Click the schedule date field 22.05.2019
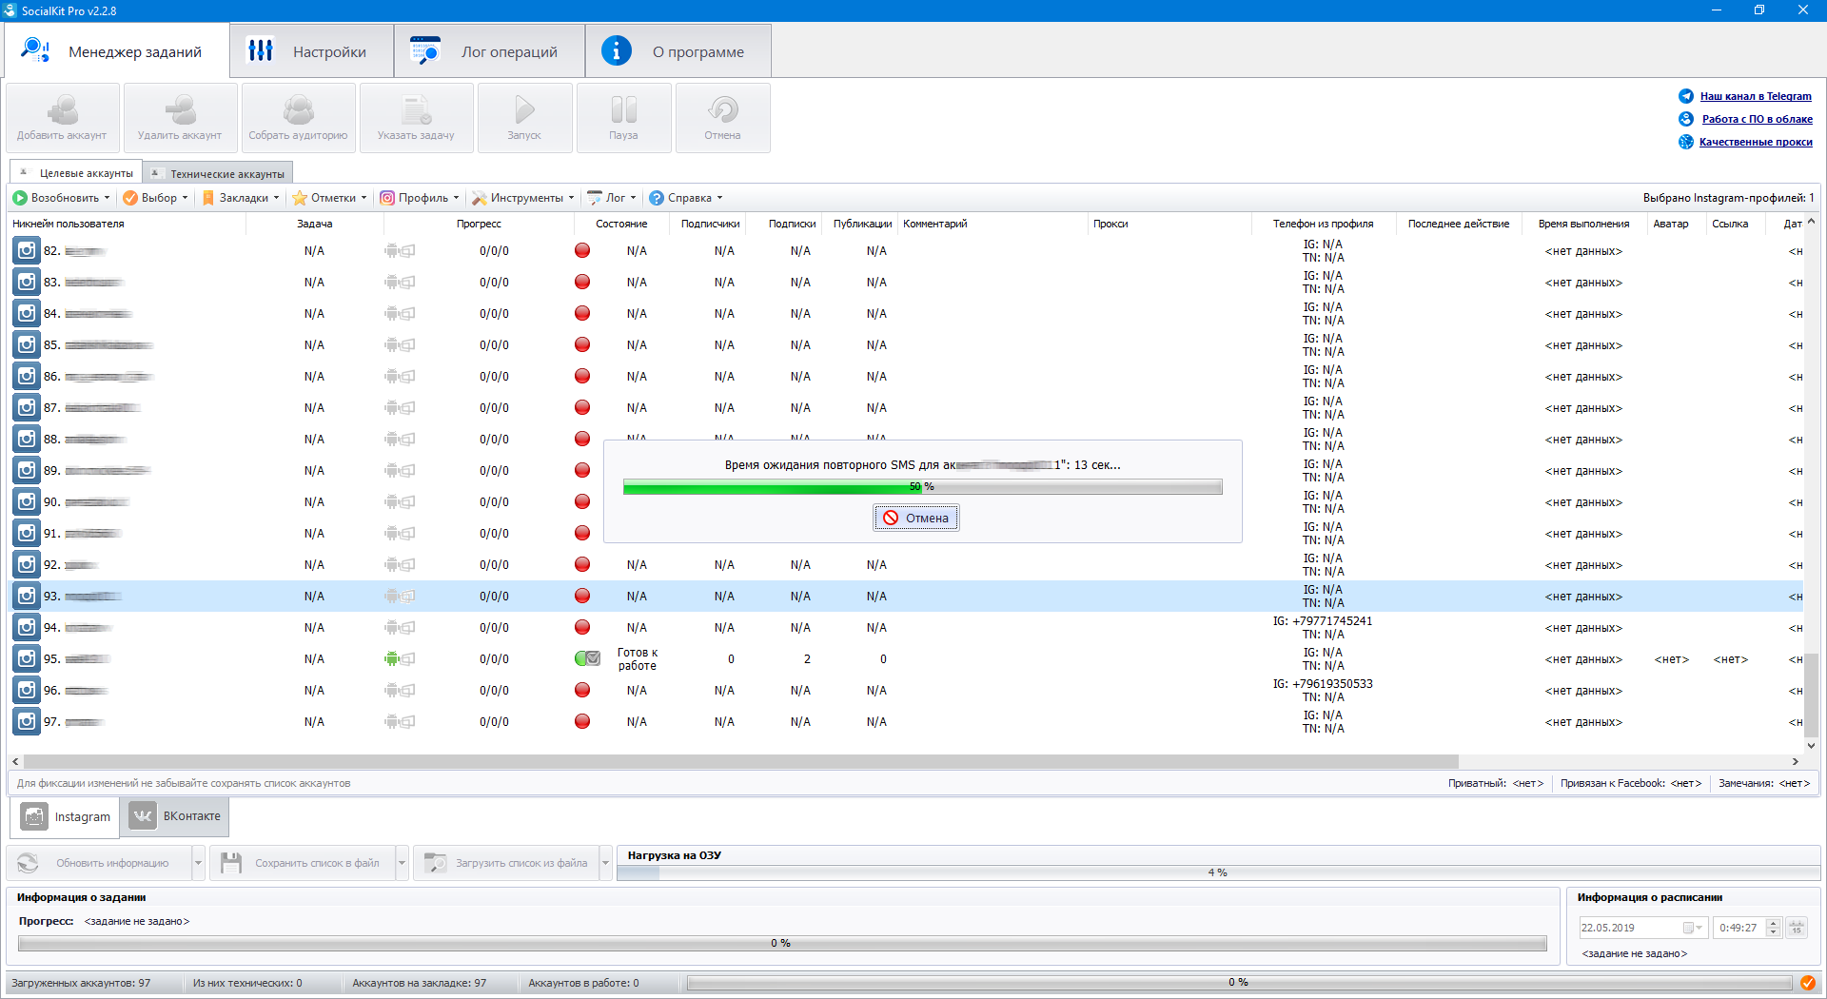Image resolution: width=1827 pixels, height=999 pixels. (1641, 928)
